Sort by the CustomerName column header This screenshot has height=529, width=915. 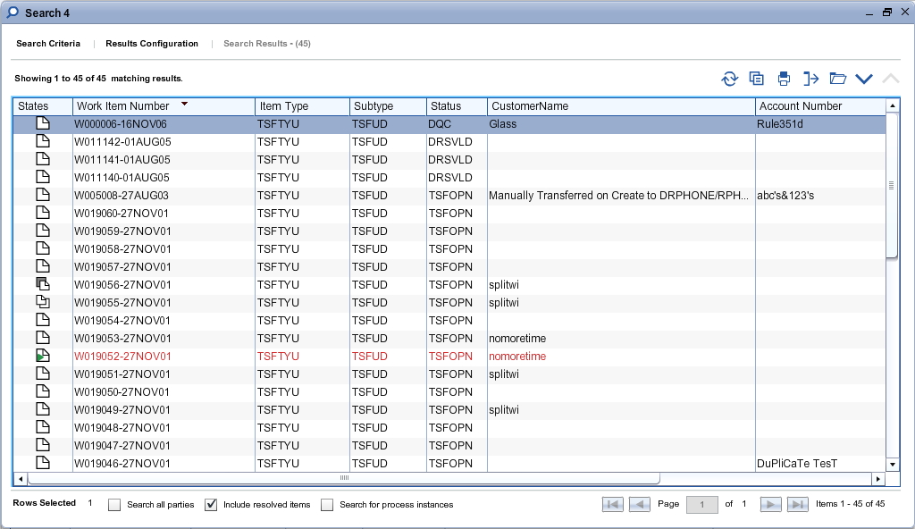point(530,106)
